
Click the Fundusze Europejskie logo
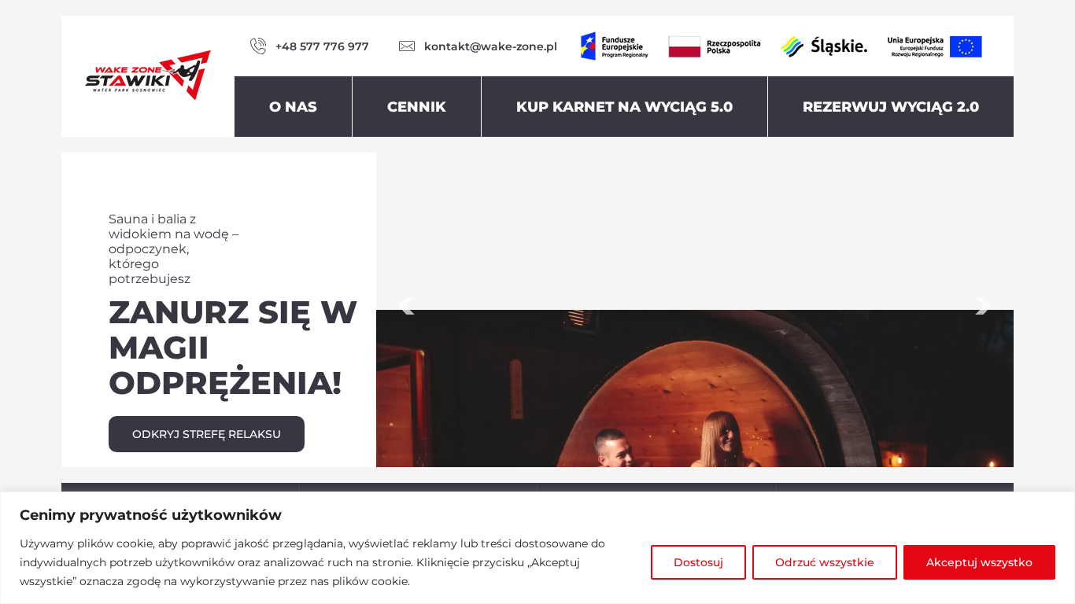[615, 46]
